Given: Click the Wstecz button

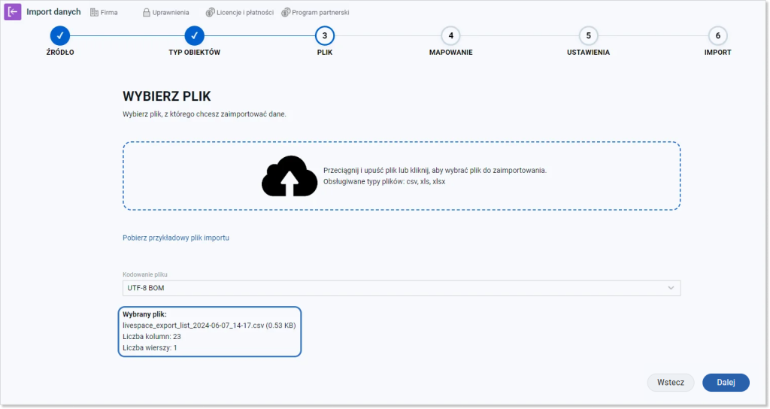Looking at the screenshot, I should point(670,383).
